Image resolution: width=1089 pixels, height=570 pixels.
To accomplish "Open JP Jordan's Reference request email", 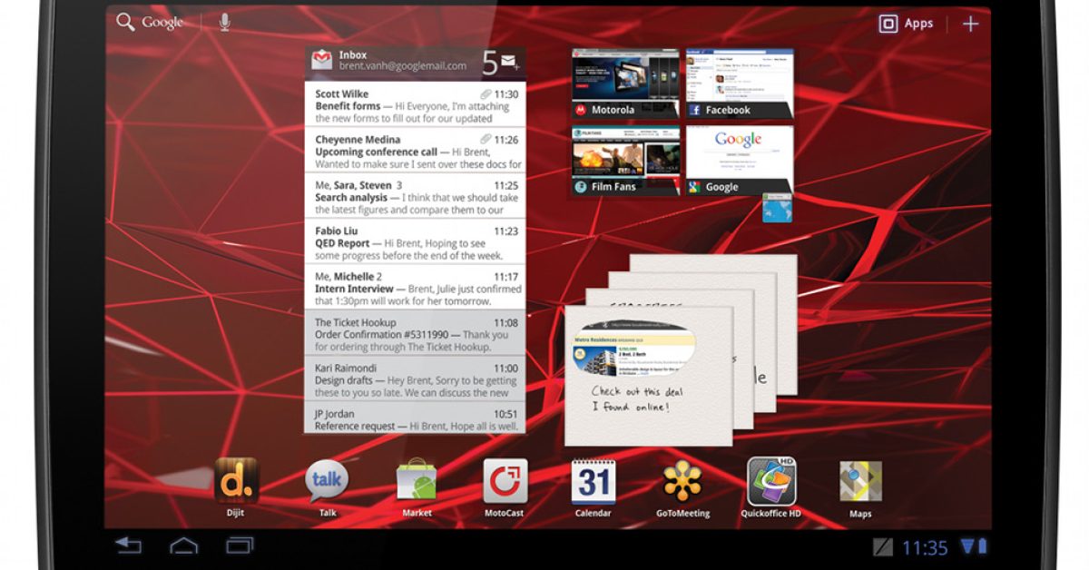I will (x=415, y=418).
